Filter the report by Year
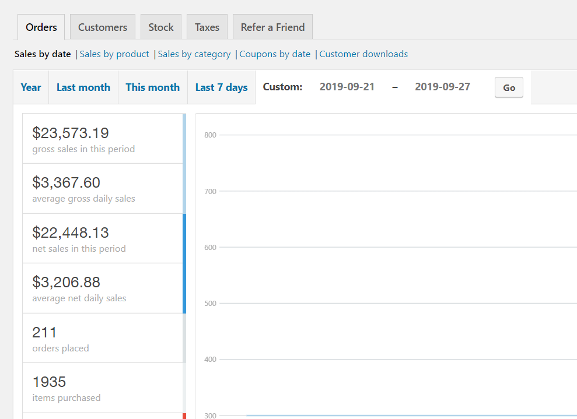This screenshot has width=577, height=419. (x=31, y=87)
